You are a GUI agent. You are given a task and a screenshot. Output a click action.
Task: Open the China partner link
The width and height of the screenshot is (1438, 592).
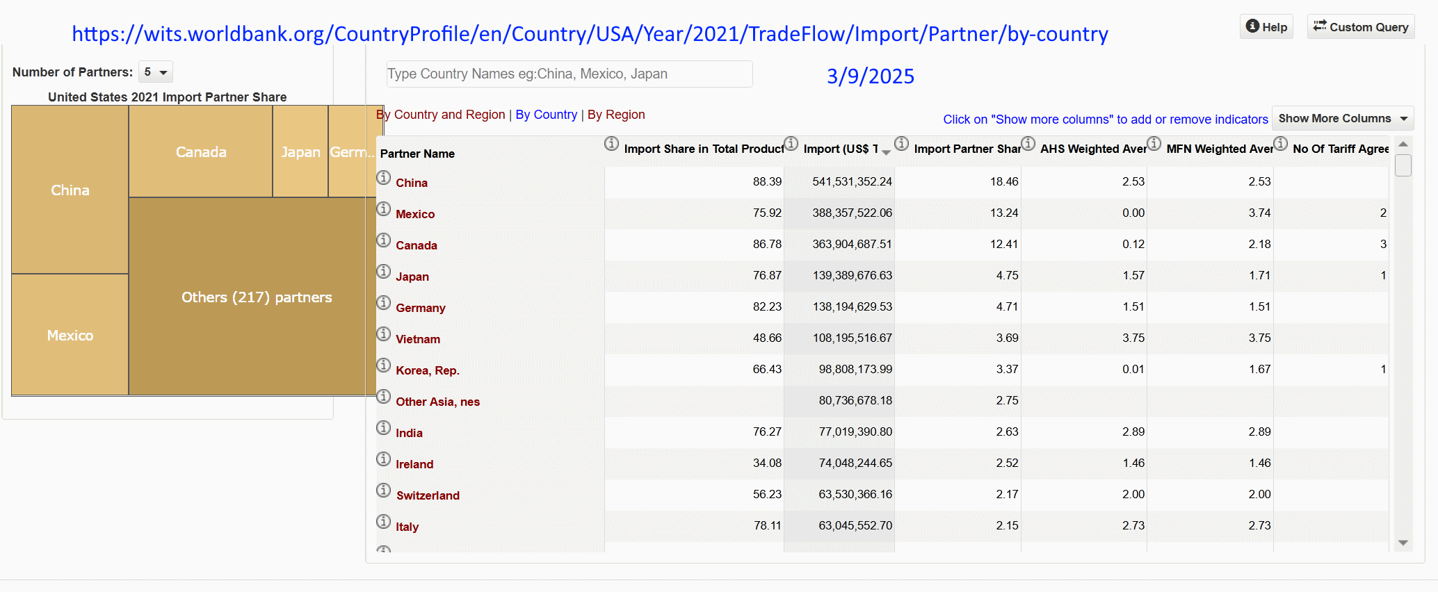click(412, 183)
